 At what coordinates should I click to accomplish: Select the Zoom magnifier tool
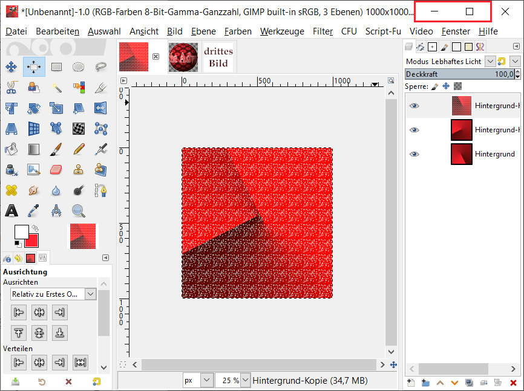(78, 211)
